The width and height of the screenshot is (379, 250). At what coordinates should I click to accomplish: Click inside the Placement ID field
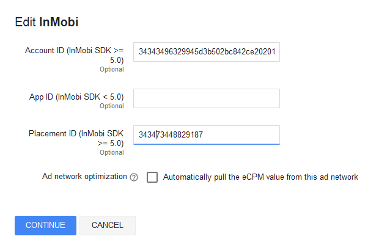click(206, 135)
